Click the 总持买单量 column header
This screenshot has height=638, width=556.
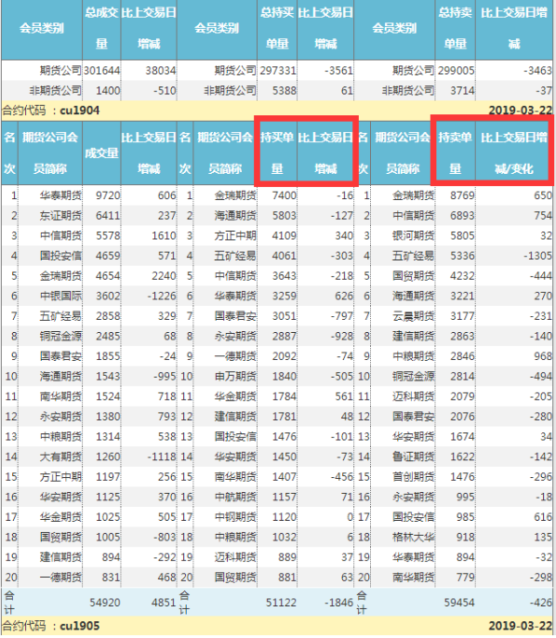tap(277, 29)
